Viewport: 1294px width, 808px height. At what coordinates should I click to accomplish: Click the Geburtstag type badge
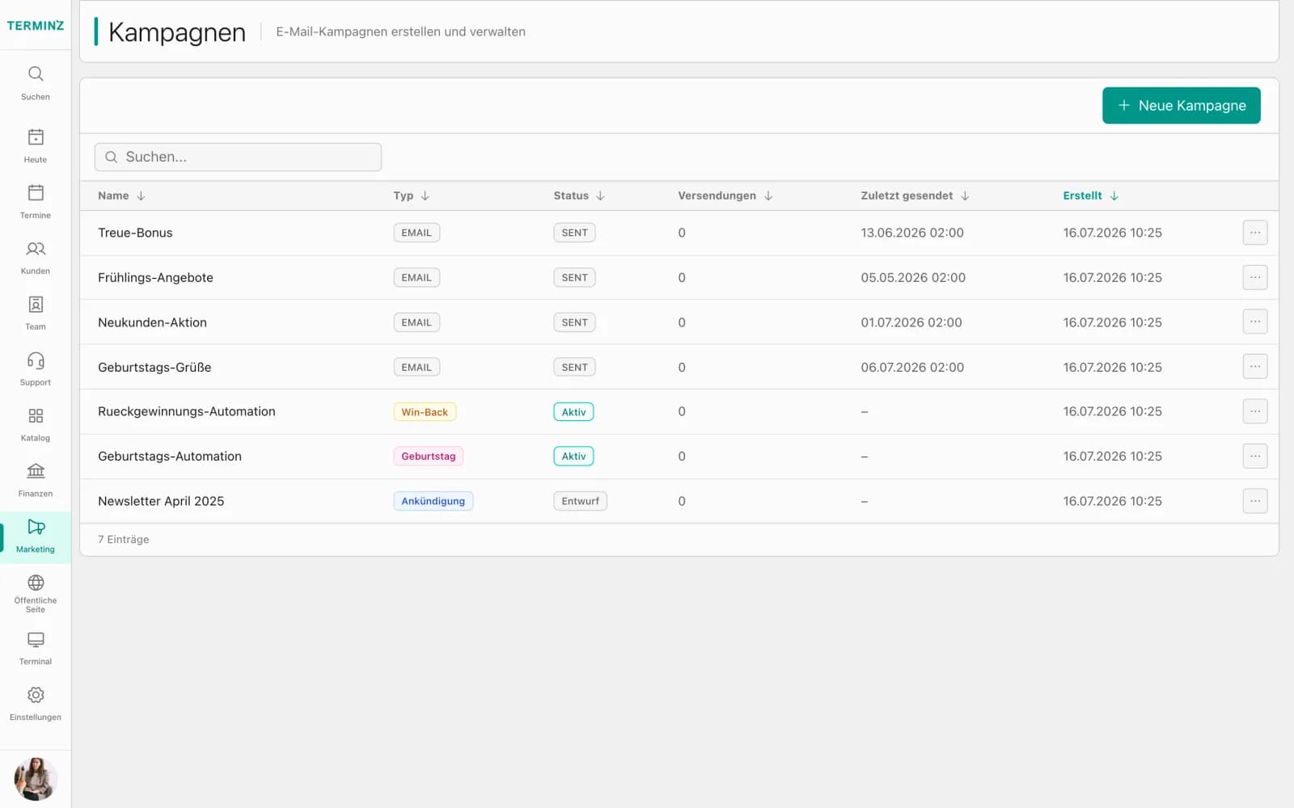coord(428,457)
